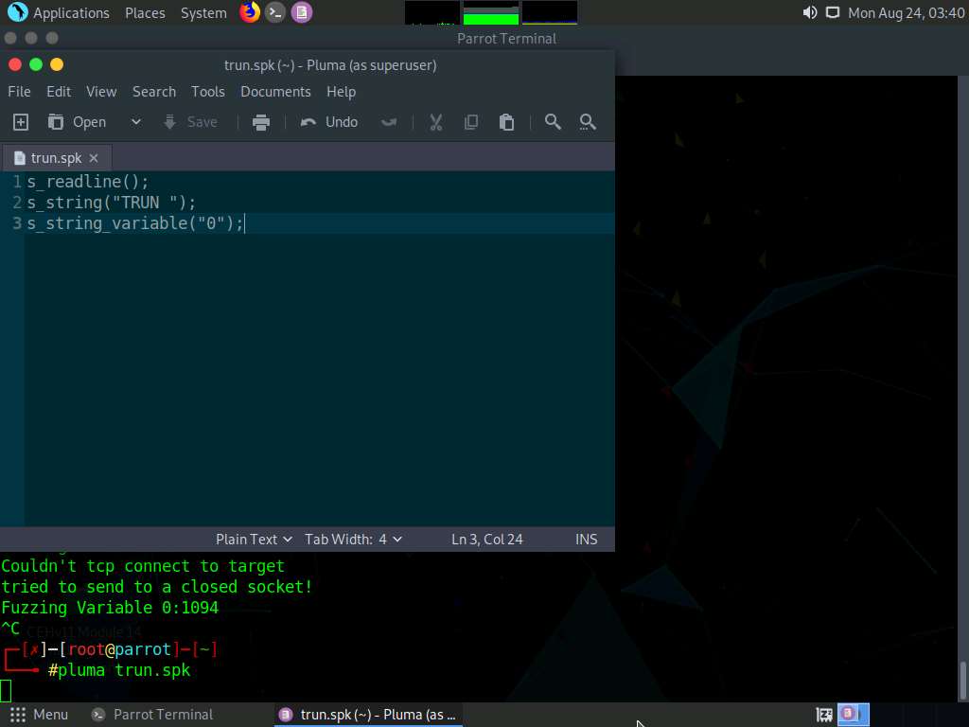Click the Copy icon
This screenshot has height=727, width=969.
coord(471,122)
